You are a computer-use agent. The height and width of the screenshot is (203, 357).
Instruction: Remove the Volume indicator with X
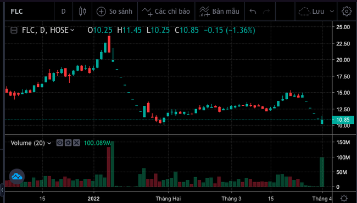76,143
